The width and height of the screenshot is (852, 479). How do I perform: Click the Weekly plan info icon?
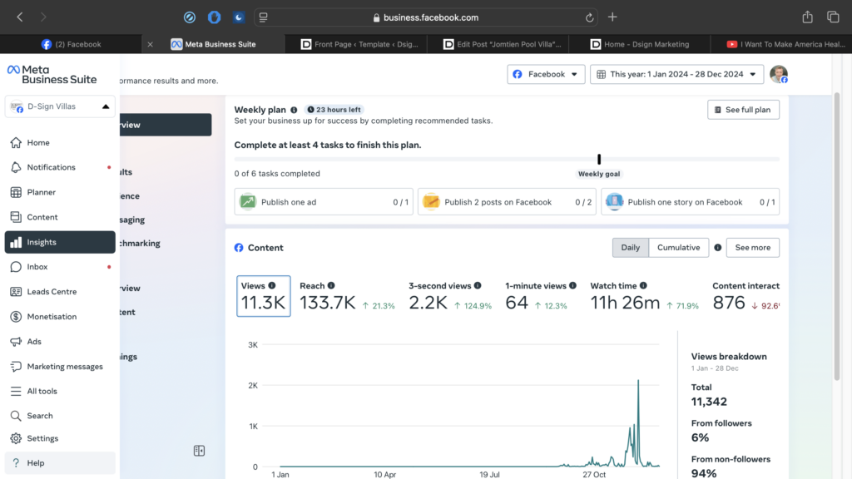tap(294, 110)
